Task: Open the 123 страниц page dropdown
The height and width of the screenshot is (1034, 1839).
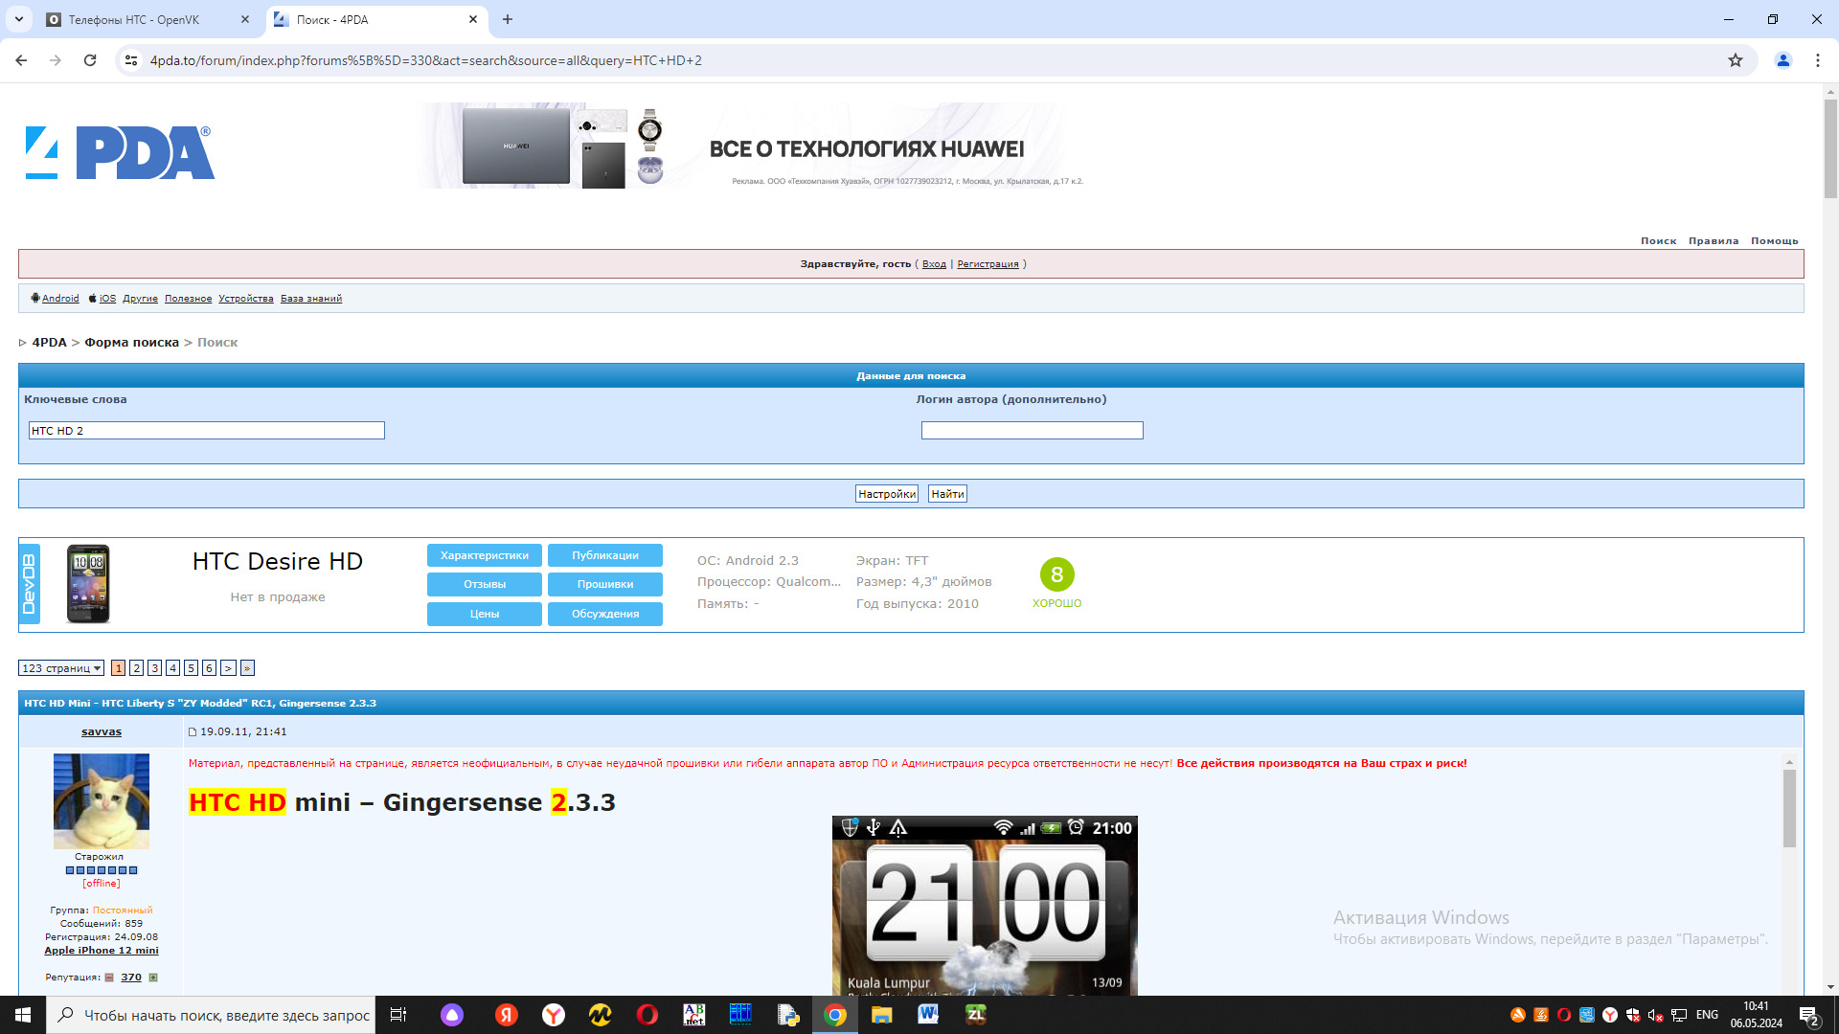Action: click(x=61, y=668)
